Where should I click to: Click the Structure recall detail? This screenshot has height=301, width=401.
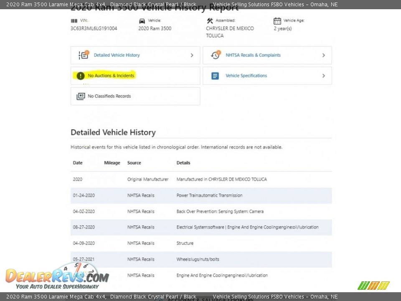point(185,243)
